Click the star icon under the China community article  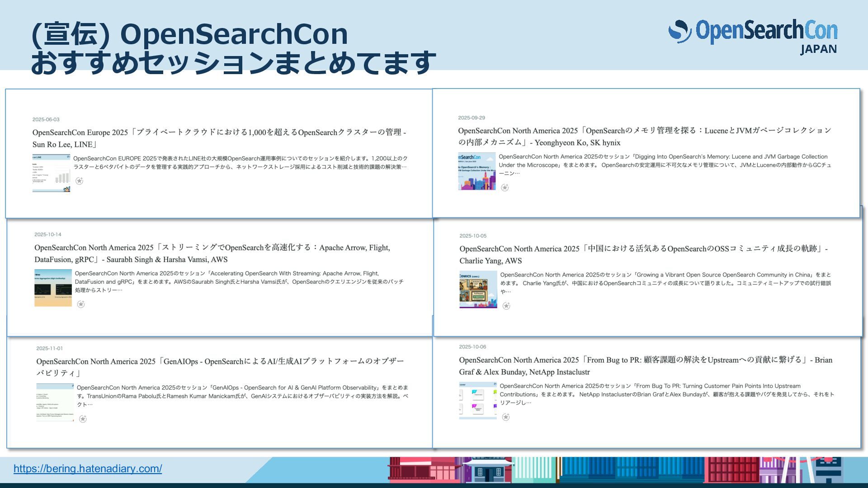(x=506, y=306)
